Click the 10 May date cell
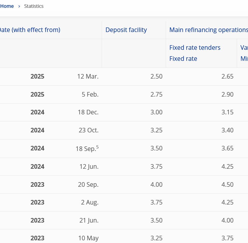 [88, 238]
